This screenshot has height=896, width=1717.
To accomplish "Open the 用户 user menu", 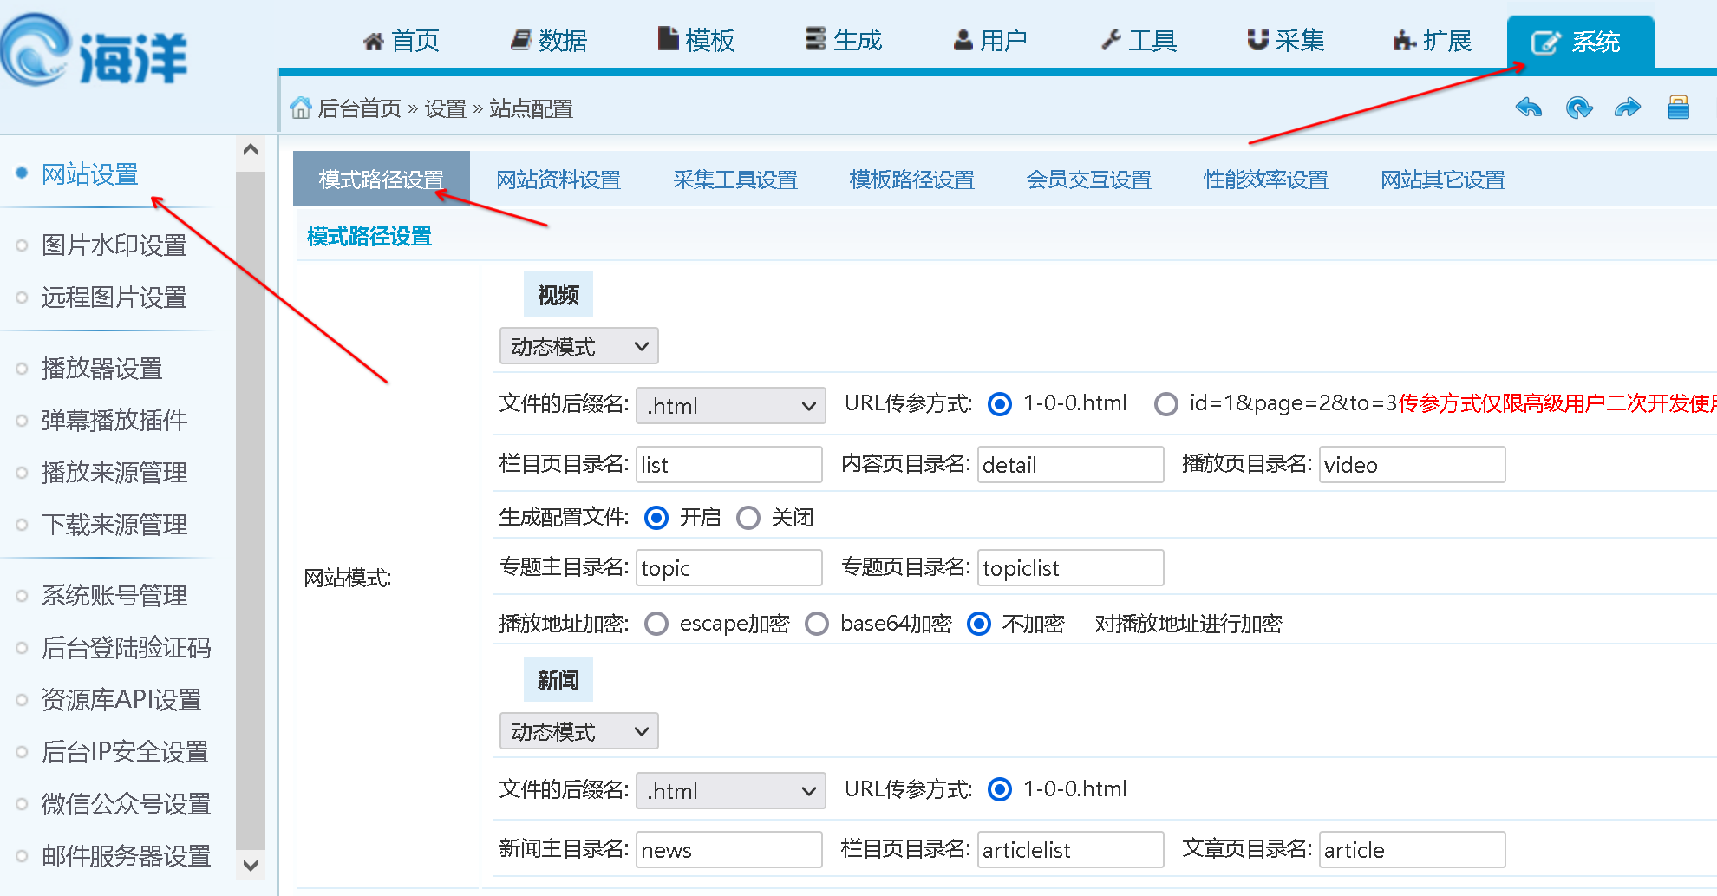I will 990,41.
